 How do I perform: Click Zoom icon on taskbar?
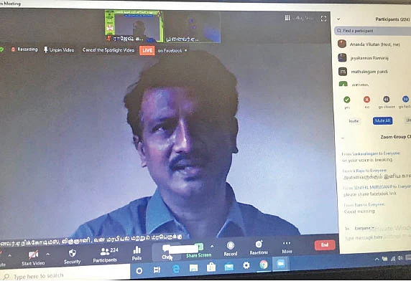coord(281,264)
